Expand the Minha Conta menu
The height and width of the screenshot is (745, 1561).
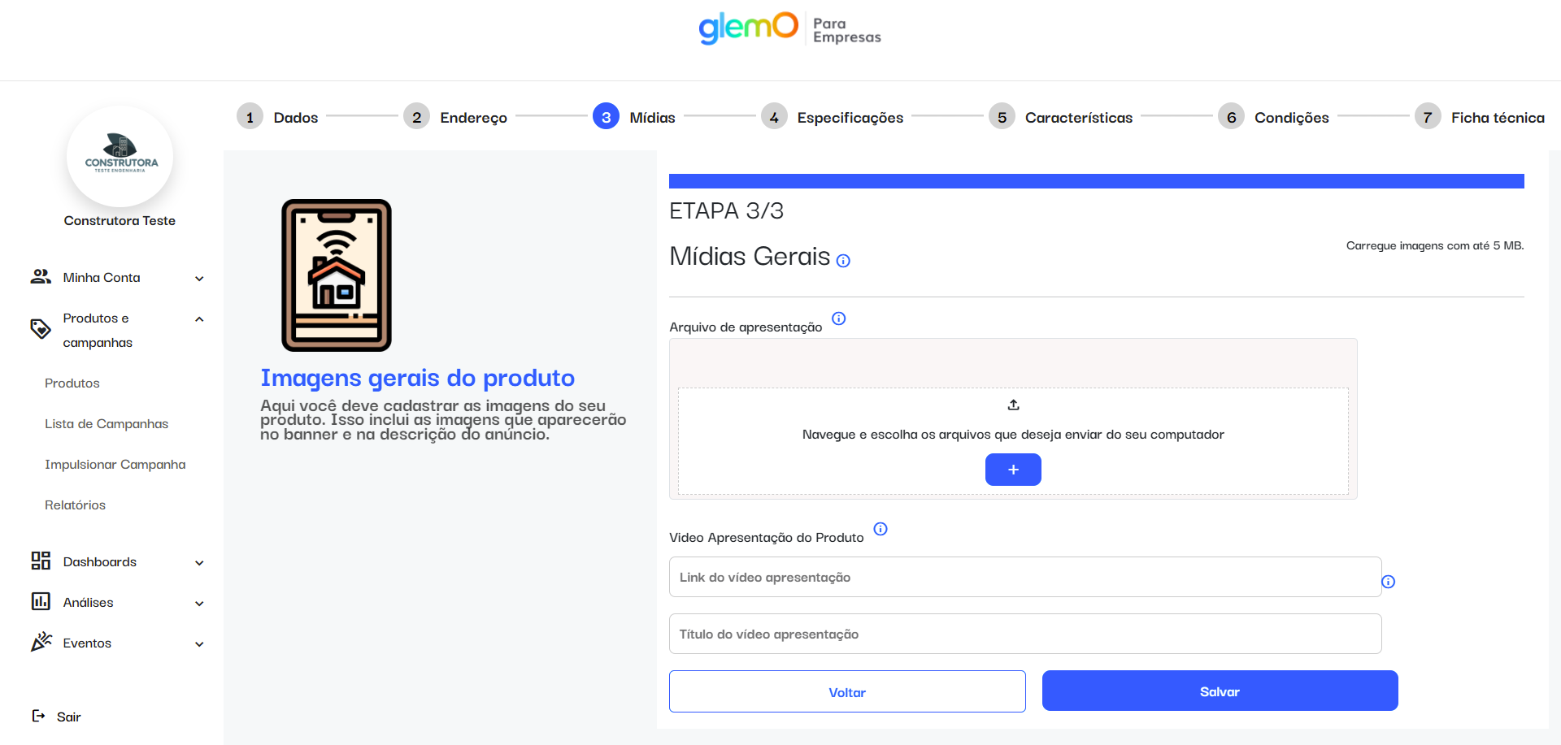tap(199, 279)
